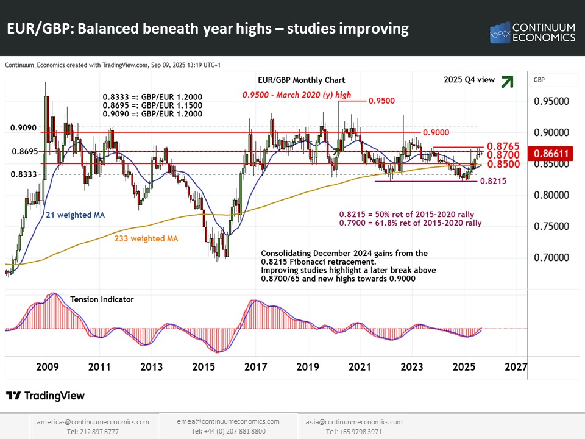Click the 0.86611 current price tag

click(x=551, y=154)
